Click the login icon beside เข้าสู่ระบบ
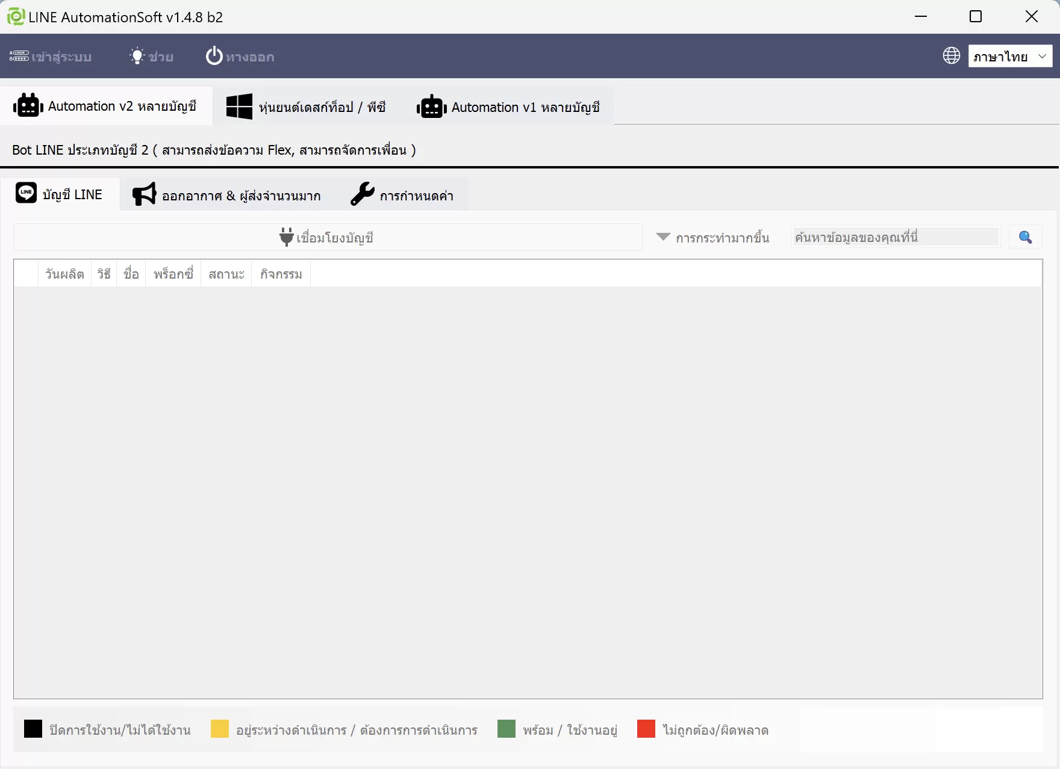Image resolution: width=1060 pixels, height=769 pixels. [x=19, y=56]
